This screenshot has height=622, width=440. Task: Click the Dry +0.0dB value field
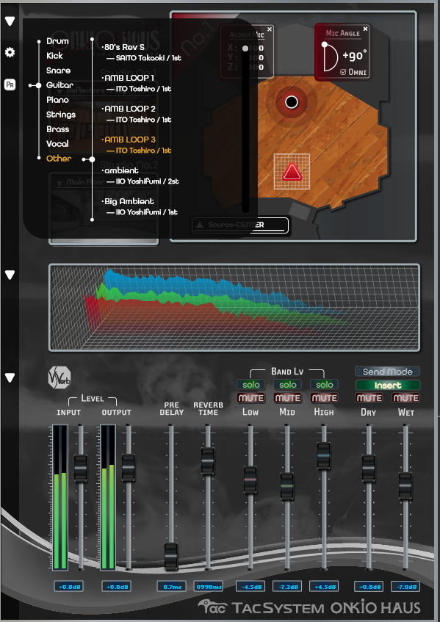[x=369, y=586]
